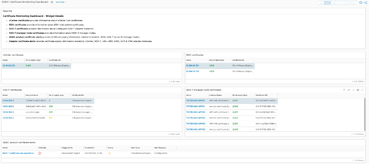
Task: Sort NSX-T certificates by Instance Name column
Action: coord(31,95)
